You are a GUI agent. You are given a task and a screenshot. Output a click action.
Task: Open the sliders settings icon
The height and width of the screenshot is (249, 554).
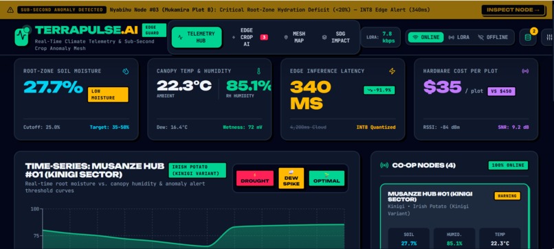549,38
